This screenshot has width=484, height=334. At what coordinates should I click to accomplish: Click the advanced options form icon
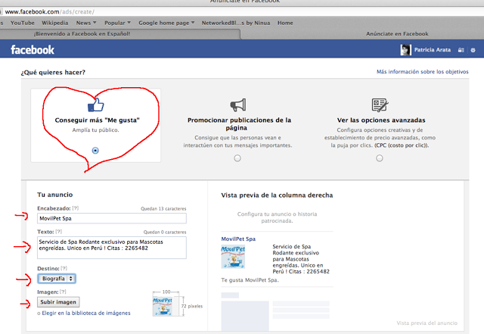[x=380, y=105]
